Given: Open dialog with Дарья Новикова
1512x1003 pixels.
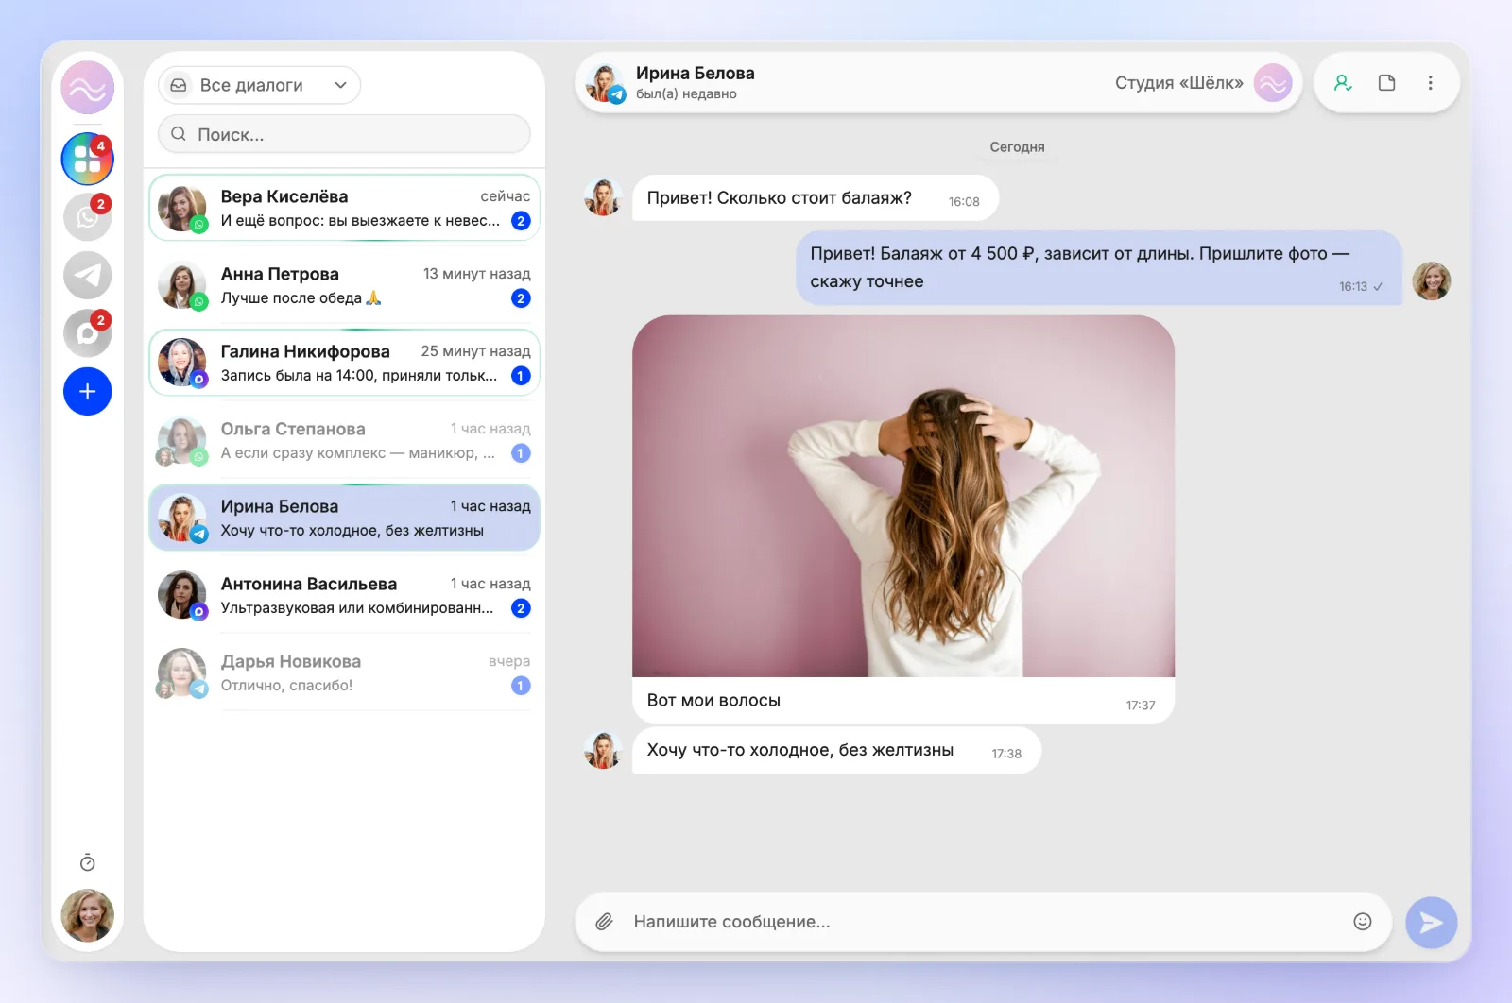Looking at the screenshot, I should pyautogui.click(x=344, y=672).
